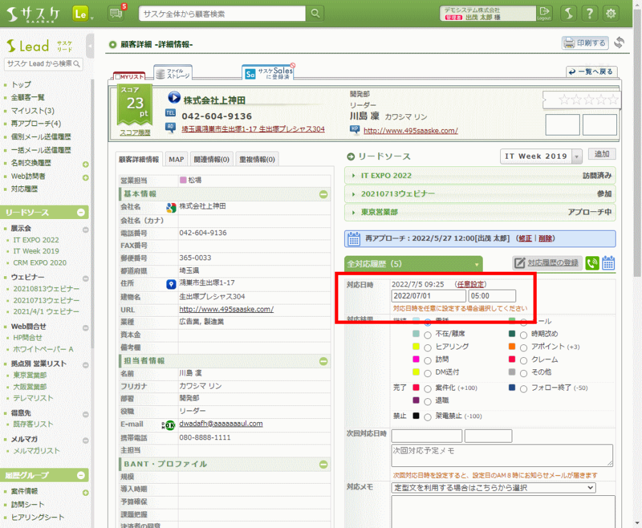Click the green phone call icon
This screenshot has width=642, height=528.
592,263
